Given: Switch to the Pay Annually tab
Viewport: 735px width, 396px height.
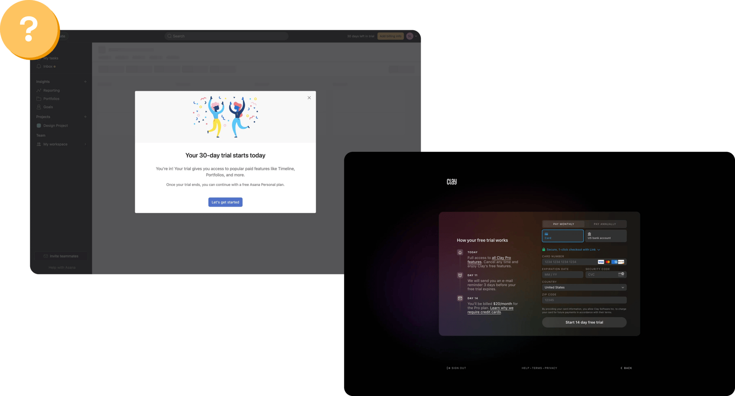Looking at the screenshot, I should coord(605,224).
